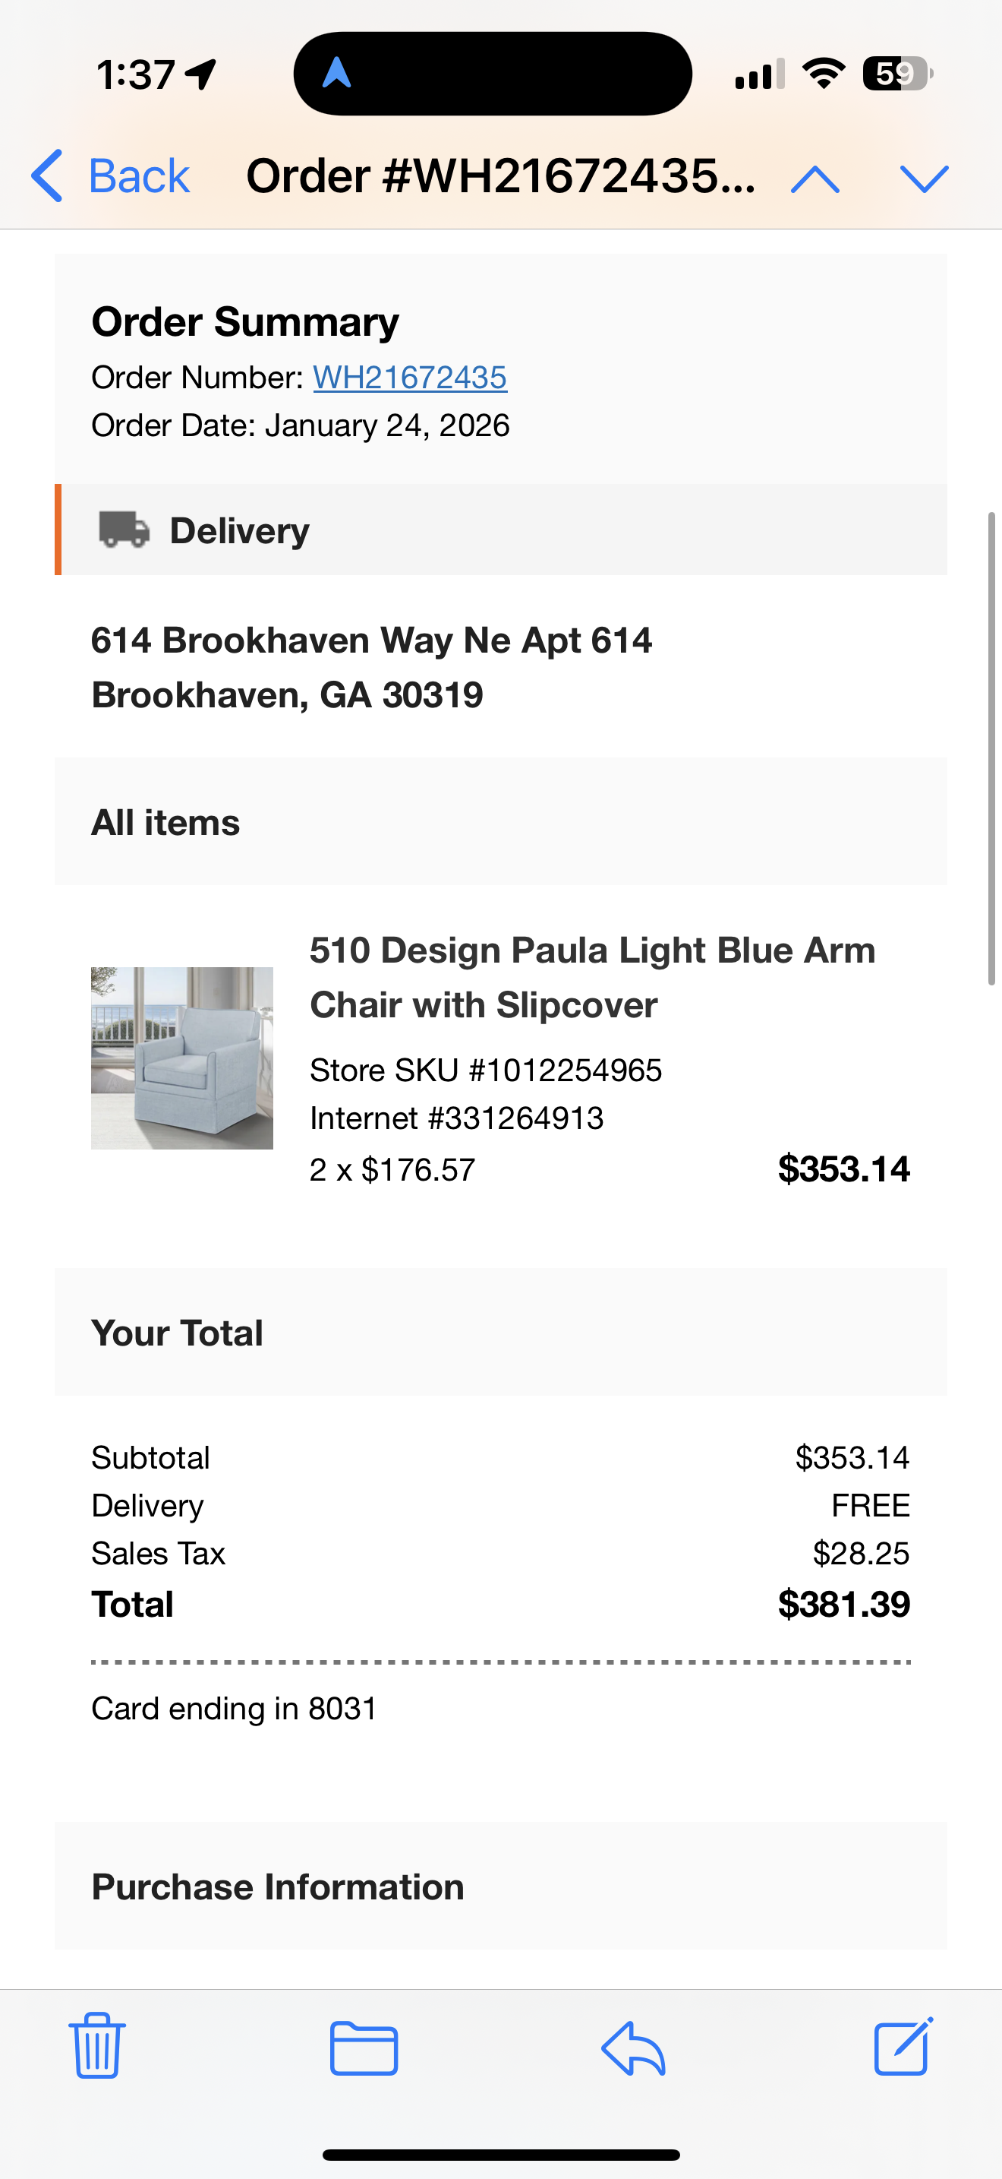
Task: Tap the reply arrow icon
Action: pos(633,2048)
